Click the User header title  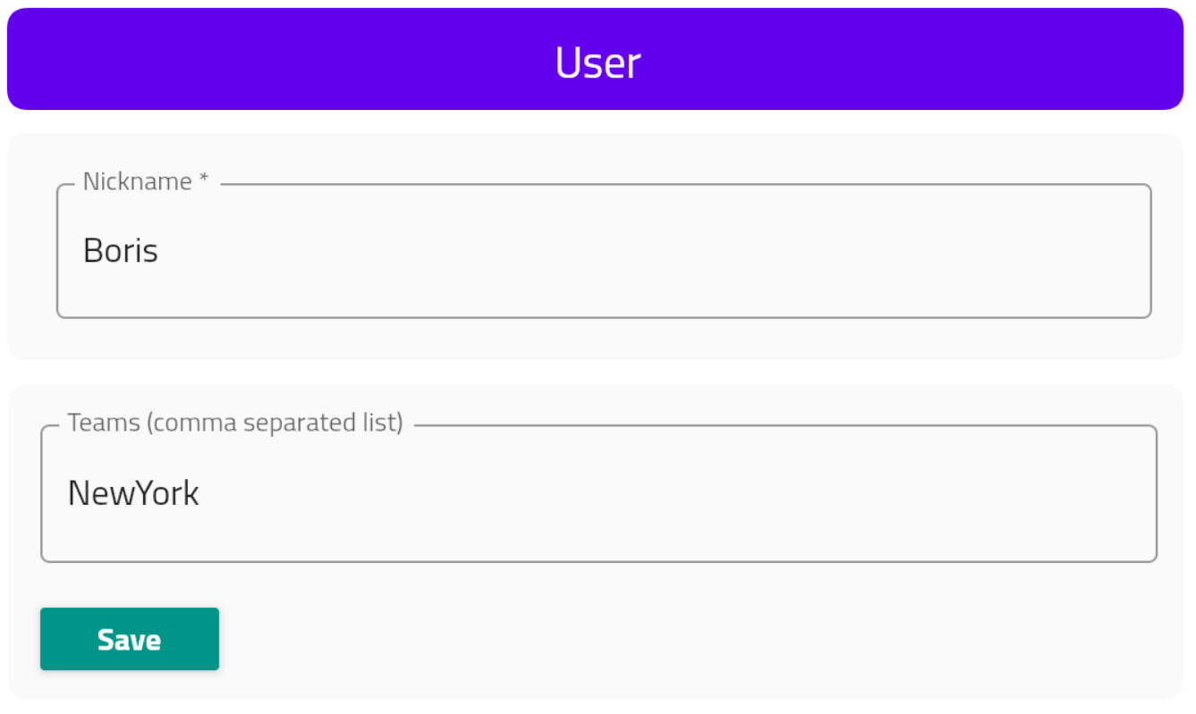coord(598,63)
